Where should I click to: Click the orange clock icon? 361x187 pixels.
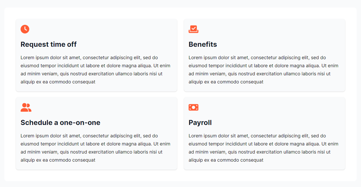coord(25,29)
